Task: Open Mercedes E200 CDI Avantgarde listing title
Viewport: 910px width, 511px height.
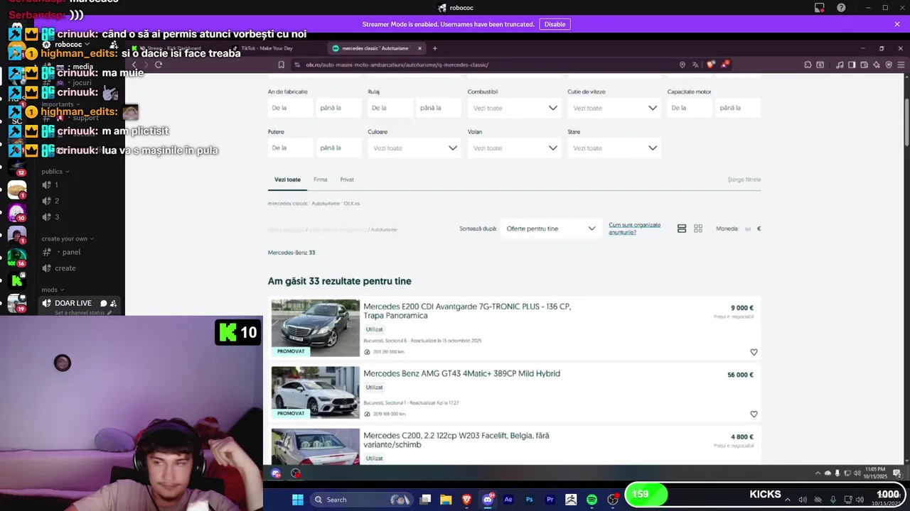Action: (x=467, y=311)
